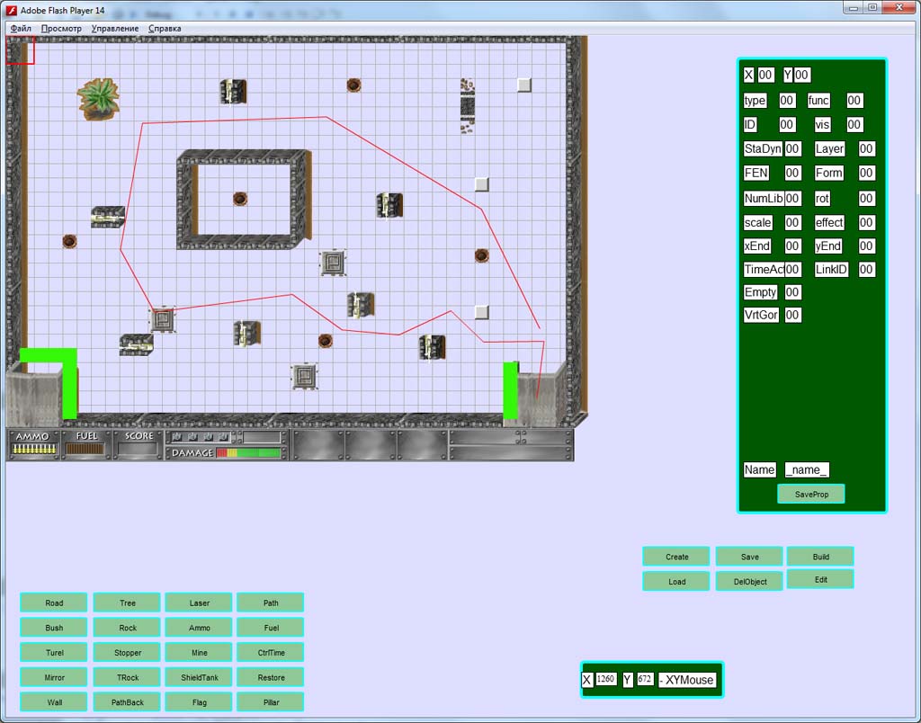Click the DAMAGE gauge bar

249,453
